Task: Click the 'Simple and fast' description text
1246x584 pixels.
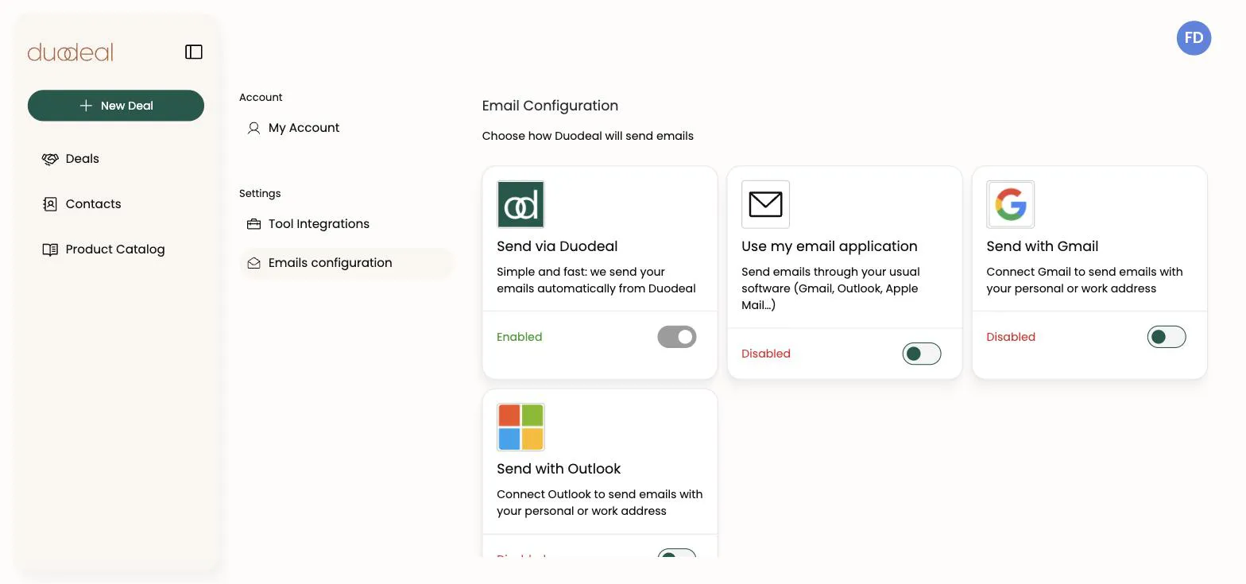Action: (x=596, y=280)
